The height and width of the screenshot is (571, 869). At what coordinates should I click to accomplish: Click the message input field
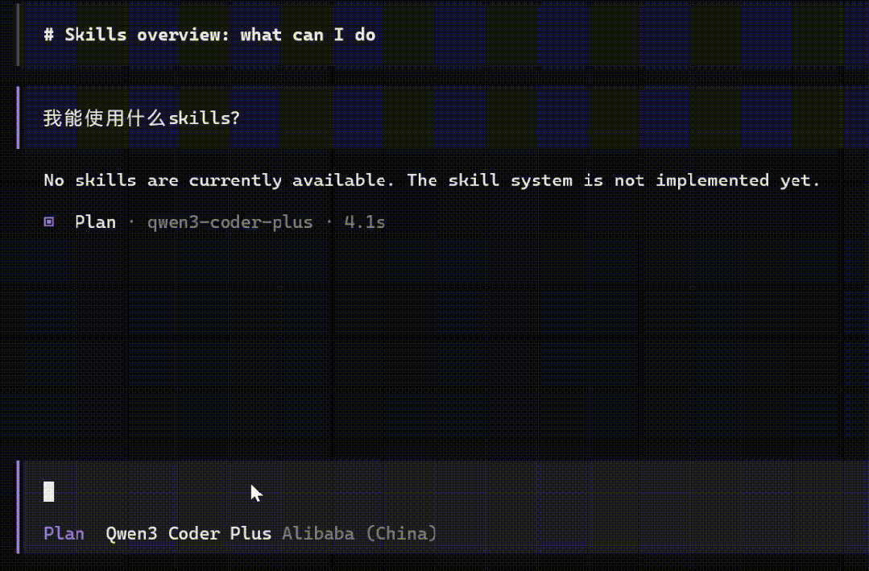(x=322, y=491)
